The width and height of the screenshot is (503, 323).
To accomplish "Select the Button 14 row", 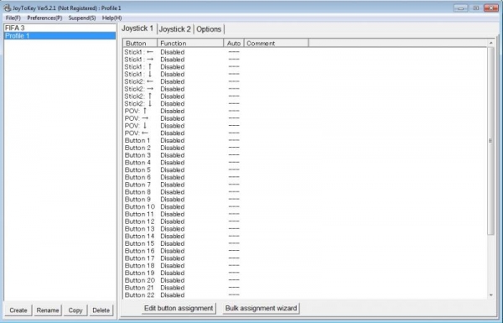I will click(305, 237).
